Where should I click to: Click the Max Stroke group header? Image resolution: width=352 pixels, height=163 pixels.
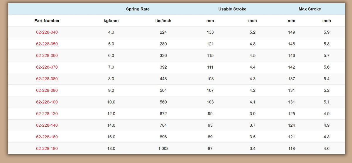(x=310, y=9)
